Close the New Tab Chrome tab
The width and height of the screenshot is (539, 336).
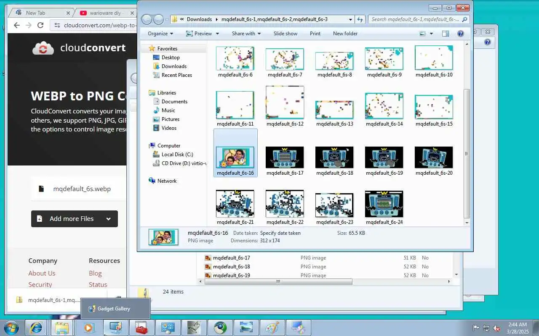click(68, 13)
